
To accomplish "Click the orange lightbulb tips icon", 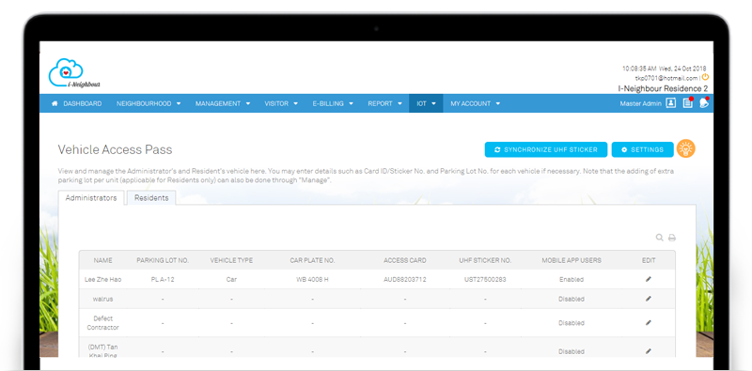I will tap(686, 149).
